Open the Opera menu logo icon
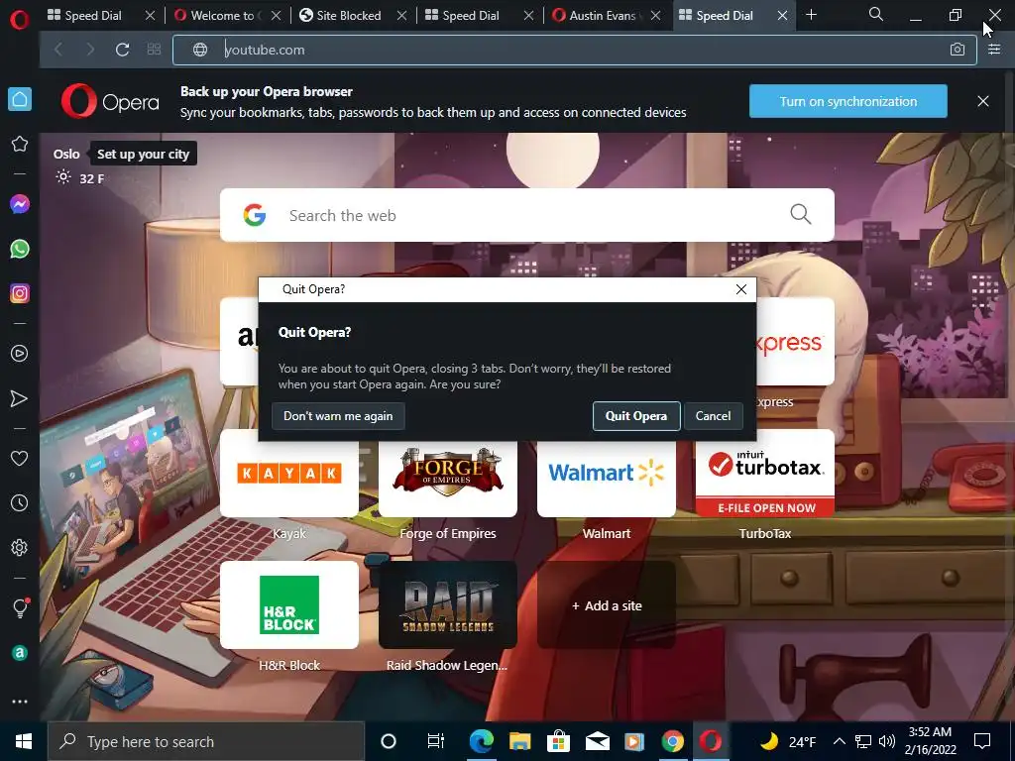Viewport: 1015px width, 761px height. 20,19
